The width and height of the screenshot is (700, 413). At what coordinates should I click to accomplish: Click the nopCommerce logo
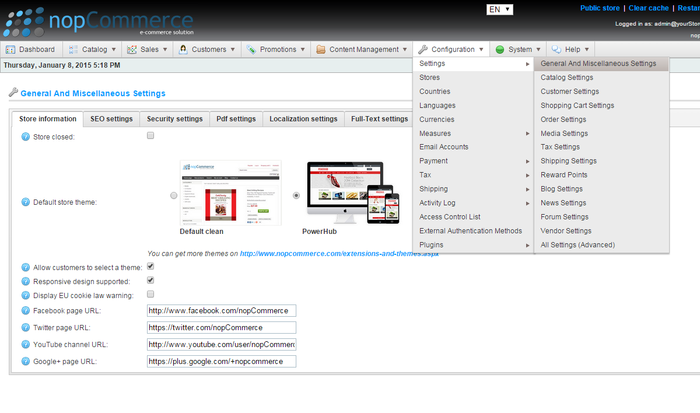click(x=98, y=22)
